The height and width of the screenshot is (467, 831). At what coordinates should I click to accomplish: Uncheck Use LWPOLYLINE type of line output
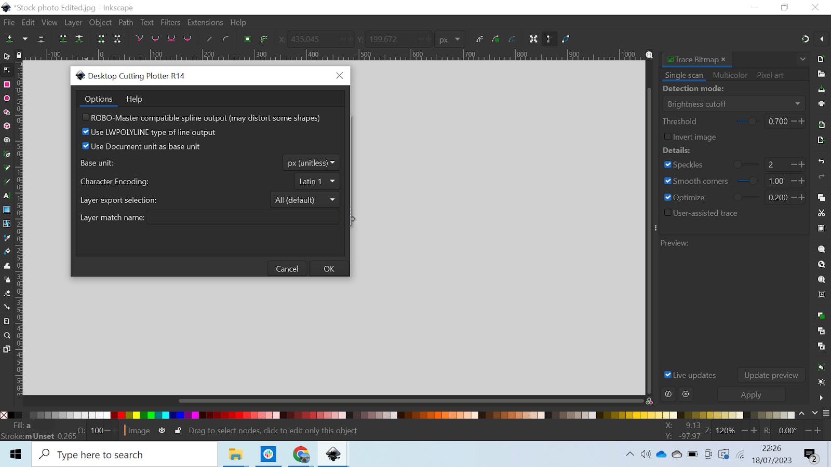pos(86,132)
